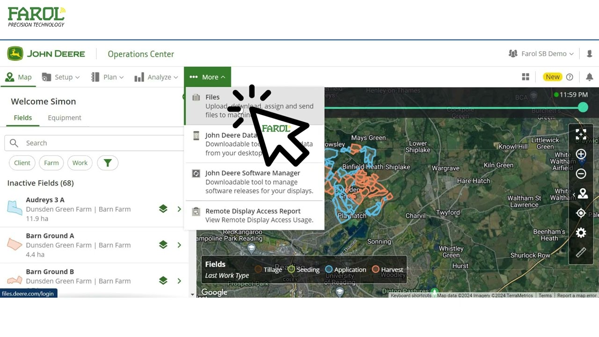Expand the Setup dropdown
Viewport: 599px width, 337px height.
(x=61, y=77)
